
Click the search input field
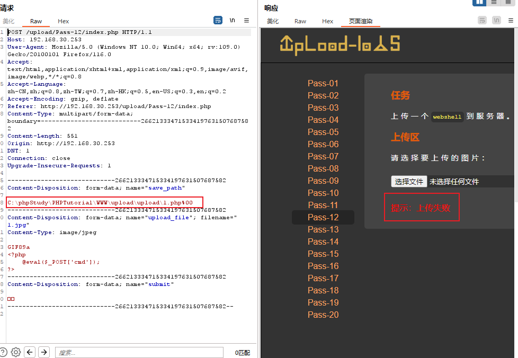point(139,352)
